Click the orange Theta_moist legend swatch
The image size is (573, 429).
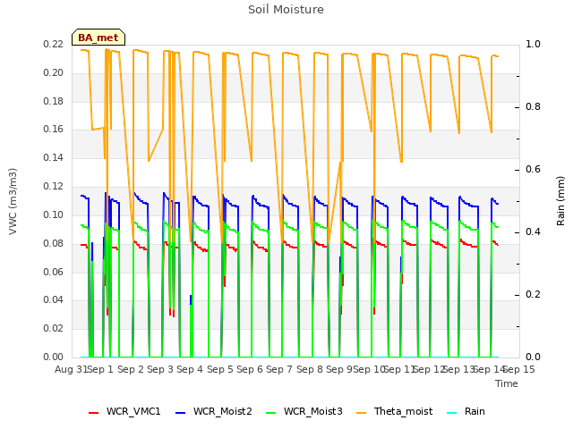point(362,413)
